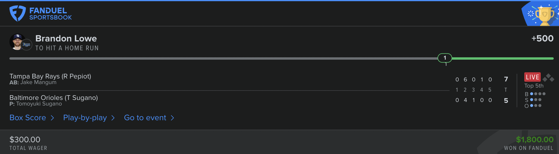Click the gold trophy icon
The height and width of the screenshot is (154, 559).
tap(544, 16)
